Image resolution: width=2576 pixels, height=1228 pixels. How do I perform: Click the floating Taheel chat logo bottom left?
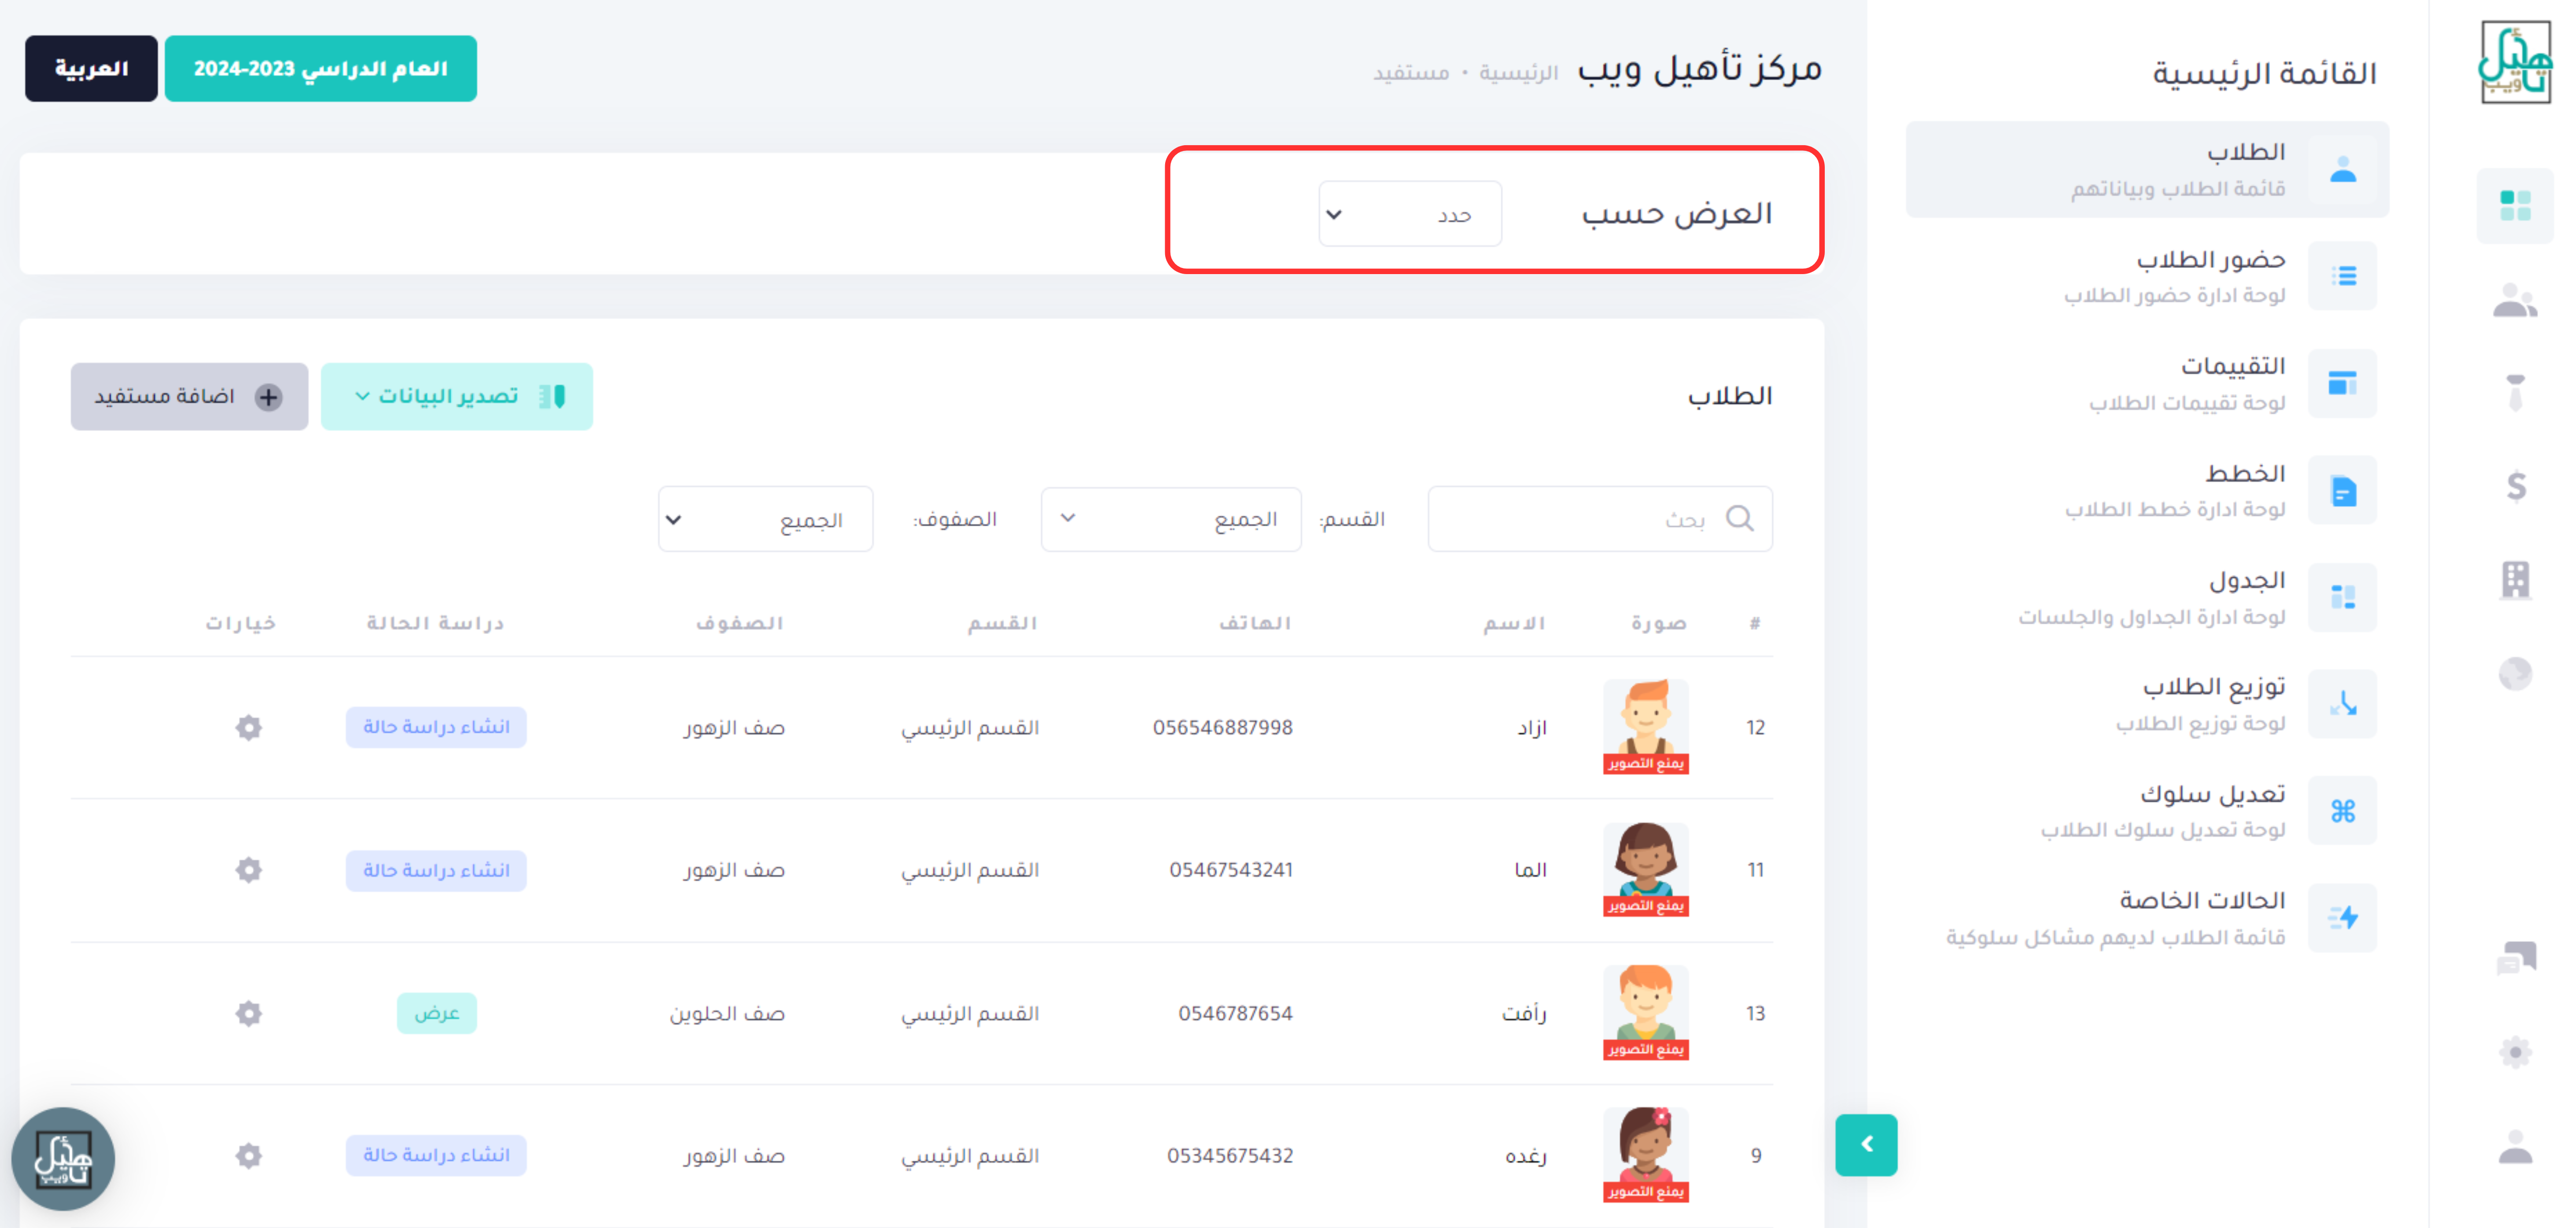(63, 1159)
